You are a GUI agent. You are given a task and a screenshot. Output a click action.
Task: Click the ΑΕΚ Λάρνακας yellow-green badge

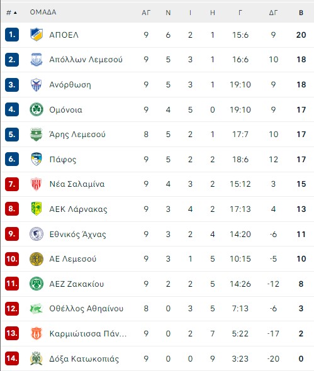pos(36,209)
